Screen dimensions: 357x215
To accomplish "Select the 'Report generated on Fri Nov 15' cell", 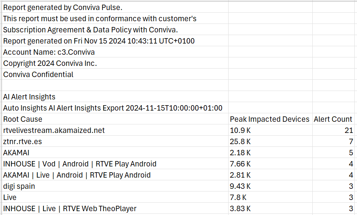I will click(x=99, y=41).
